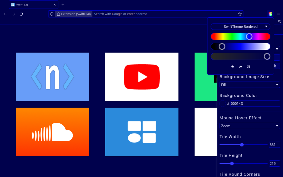Click the hue rainbow slider
Screen dimensions: 283x177
[240, 37]
